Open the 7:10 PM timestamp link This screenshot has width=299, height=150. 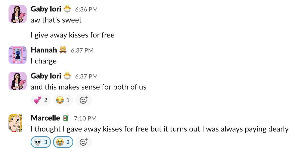[85, 118]
